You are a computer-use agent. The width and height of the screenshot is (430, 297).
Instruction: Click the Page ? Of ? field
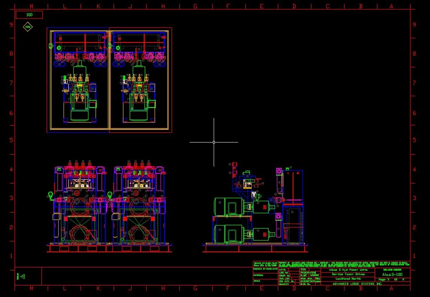tap(391, 279)
